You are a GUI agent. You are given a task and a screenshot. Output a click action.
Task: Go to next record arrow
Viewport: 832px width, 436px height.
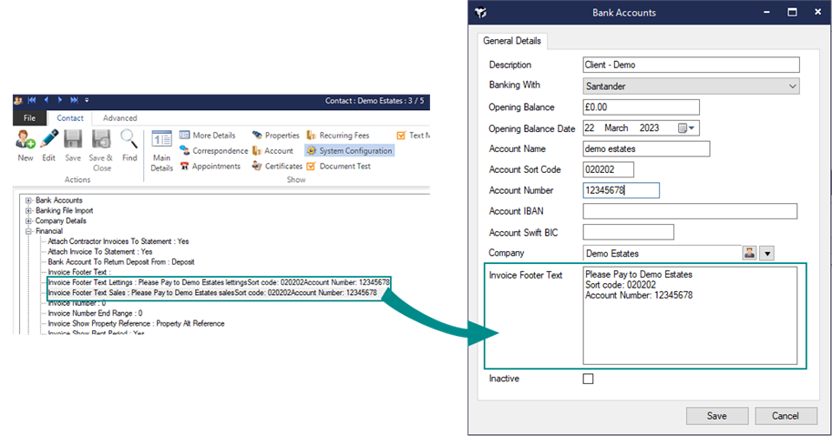click(61, 100)
